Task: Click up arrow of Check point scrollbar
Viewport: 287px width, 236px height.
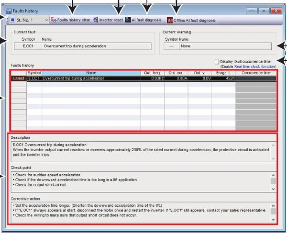Action: tap(273, 175)
